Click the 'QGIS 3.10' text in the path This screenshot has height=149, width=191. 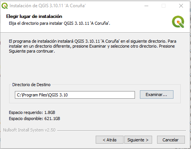tap(58, 95)
